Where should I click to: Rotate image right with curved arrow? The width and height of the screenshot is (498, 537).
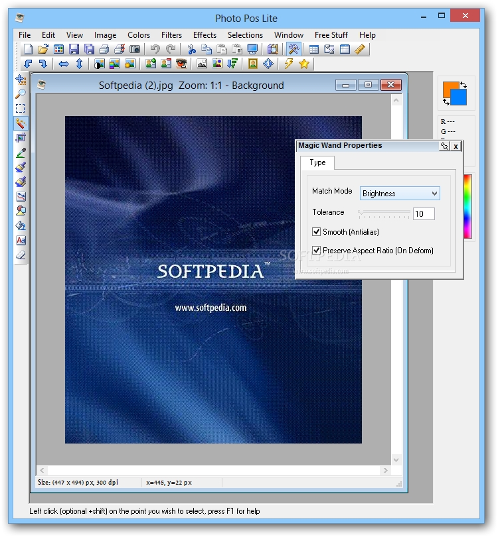(43, 64)
